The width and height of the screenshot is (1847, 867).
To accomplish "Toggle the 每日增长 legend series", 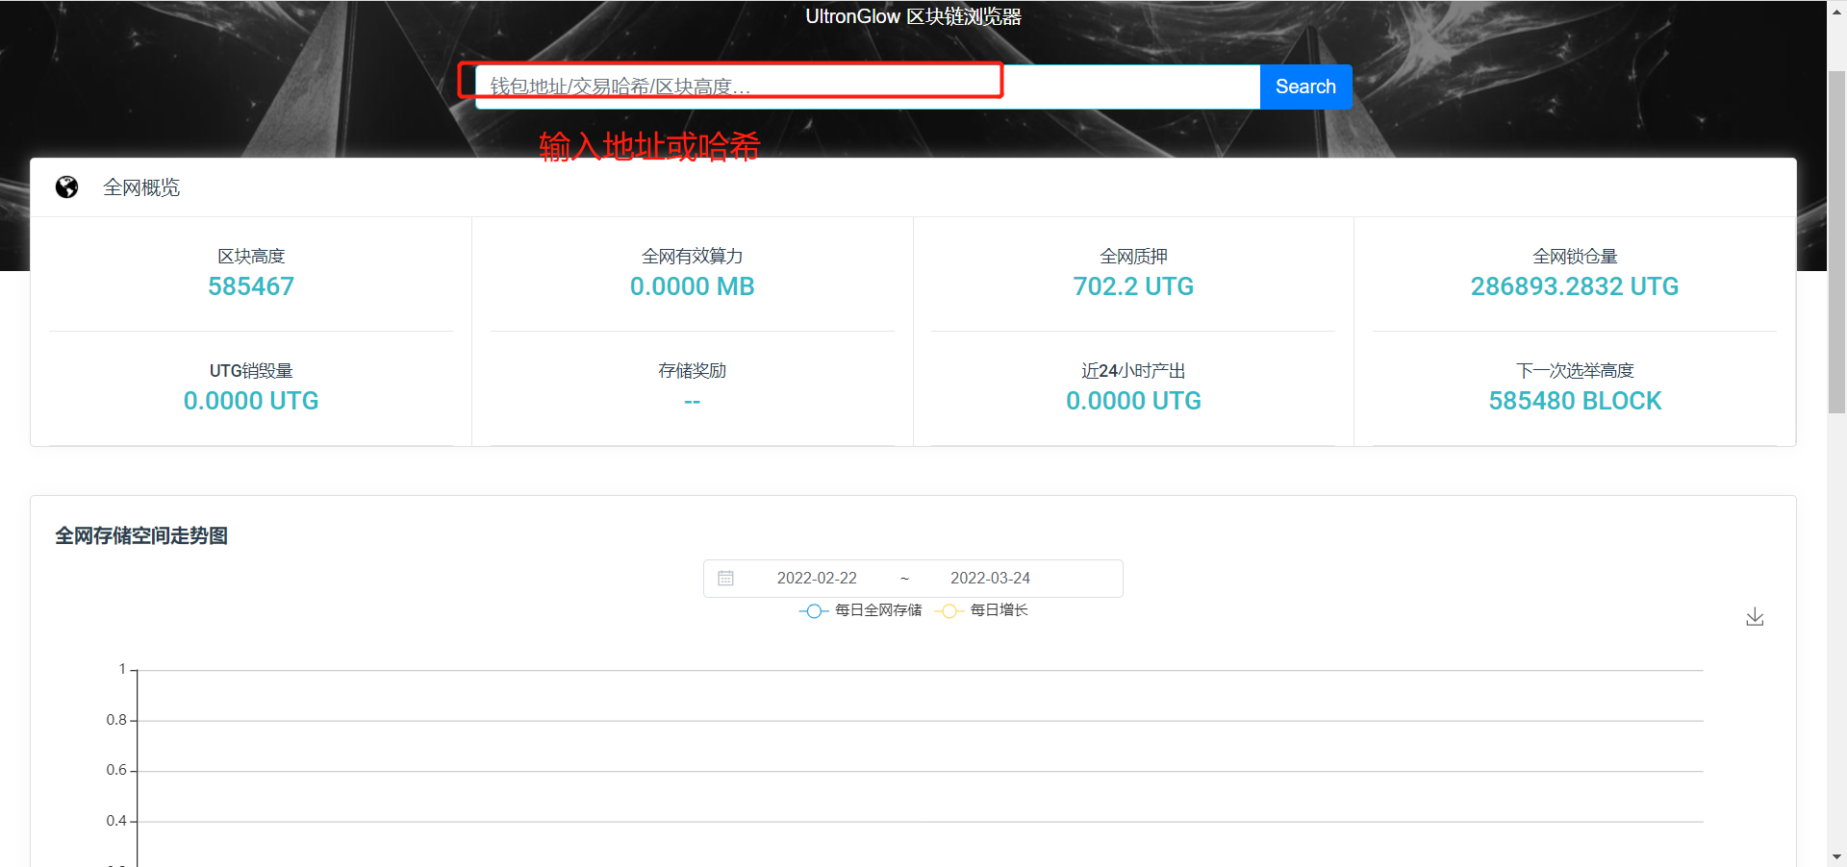I will coord(982,610).
